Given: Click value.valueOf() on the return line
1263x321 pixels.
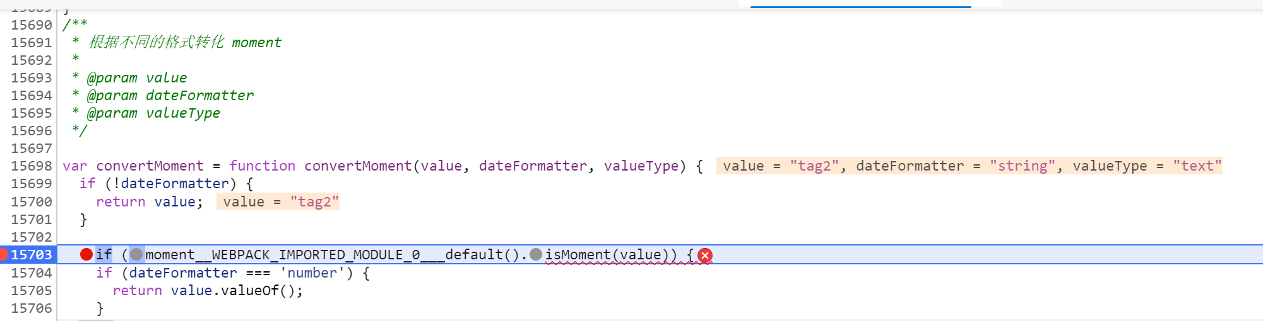Looking at the screenshot, I should (232, 290).
